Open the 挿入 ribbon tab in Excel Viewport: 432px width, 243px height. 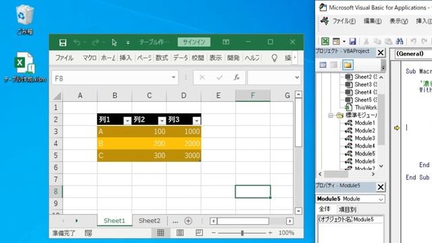click(x=126, y=58)
